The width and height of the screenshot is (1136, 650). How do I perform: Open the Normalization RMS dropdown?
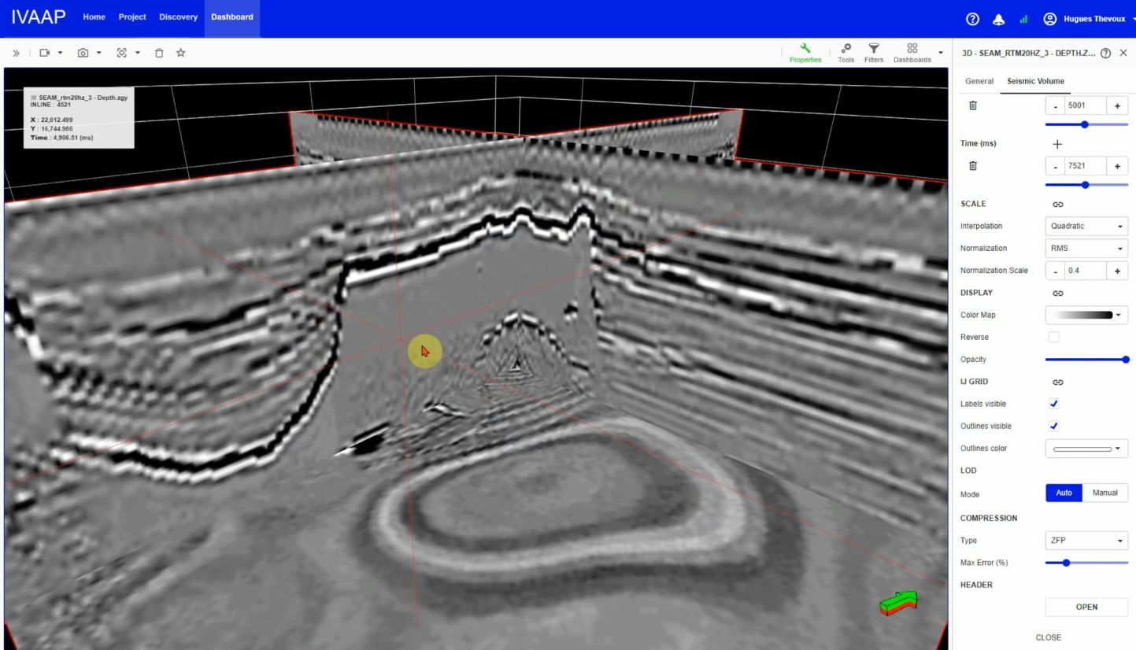(x=1086, y=248)
